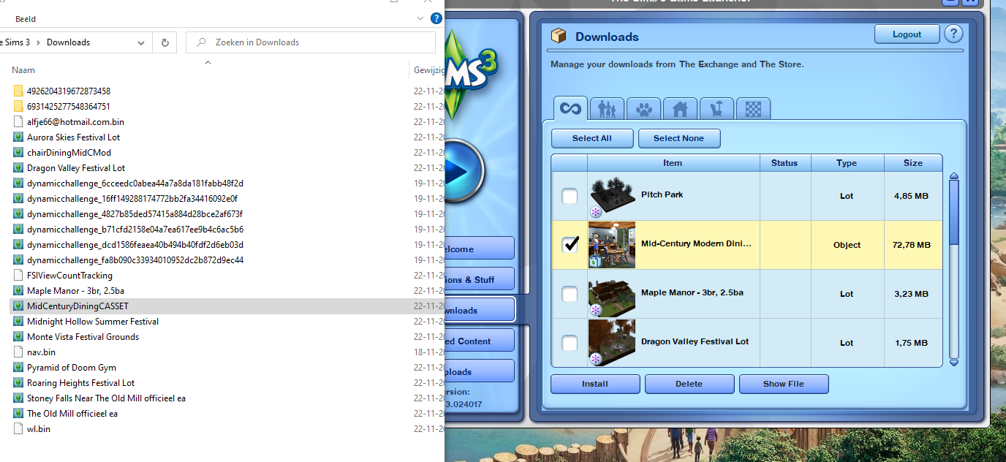Screen dimensions: 1006x462
Task: Expand the Explorer address bar dropdown
Action: 141,42
